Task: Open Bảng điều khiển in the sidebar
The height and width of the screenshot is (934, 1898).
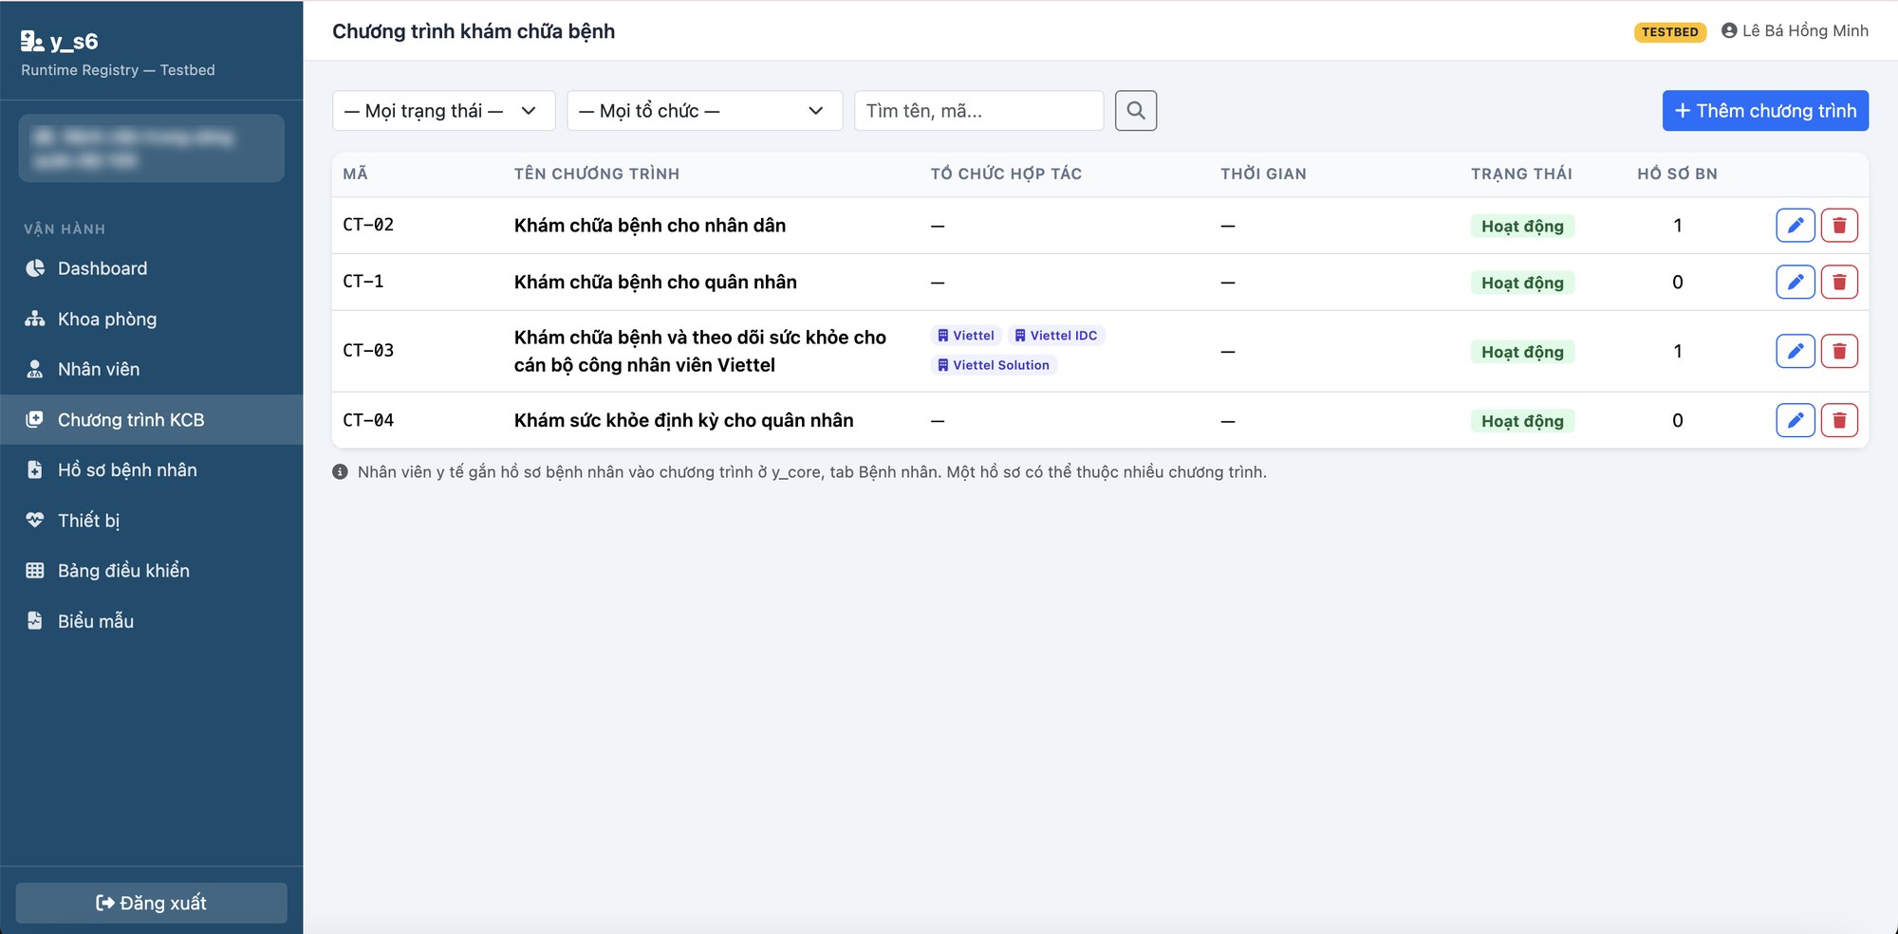Action: coord(152,570)
